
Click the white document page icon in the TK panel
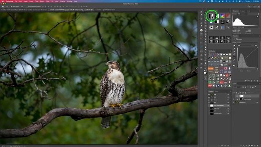coord(221,54)
